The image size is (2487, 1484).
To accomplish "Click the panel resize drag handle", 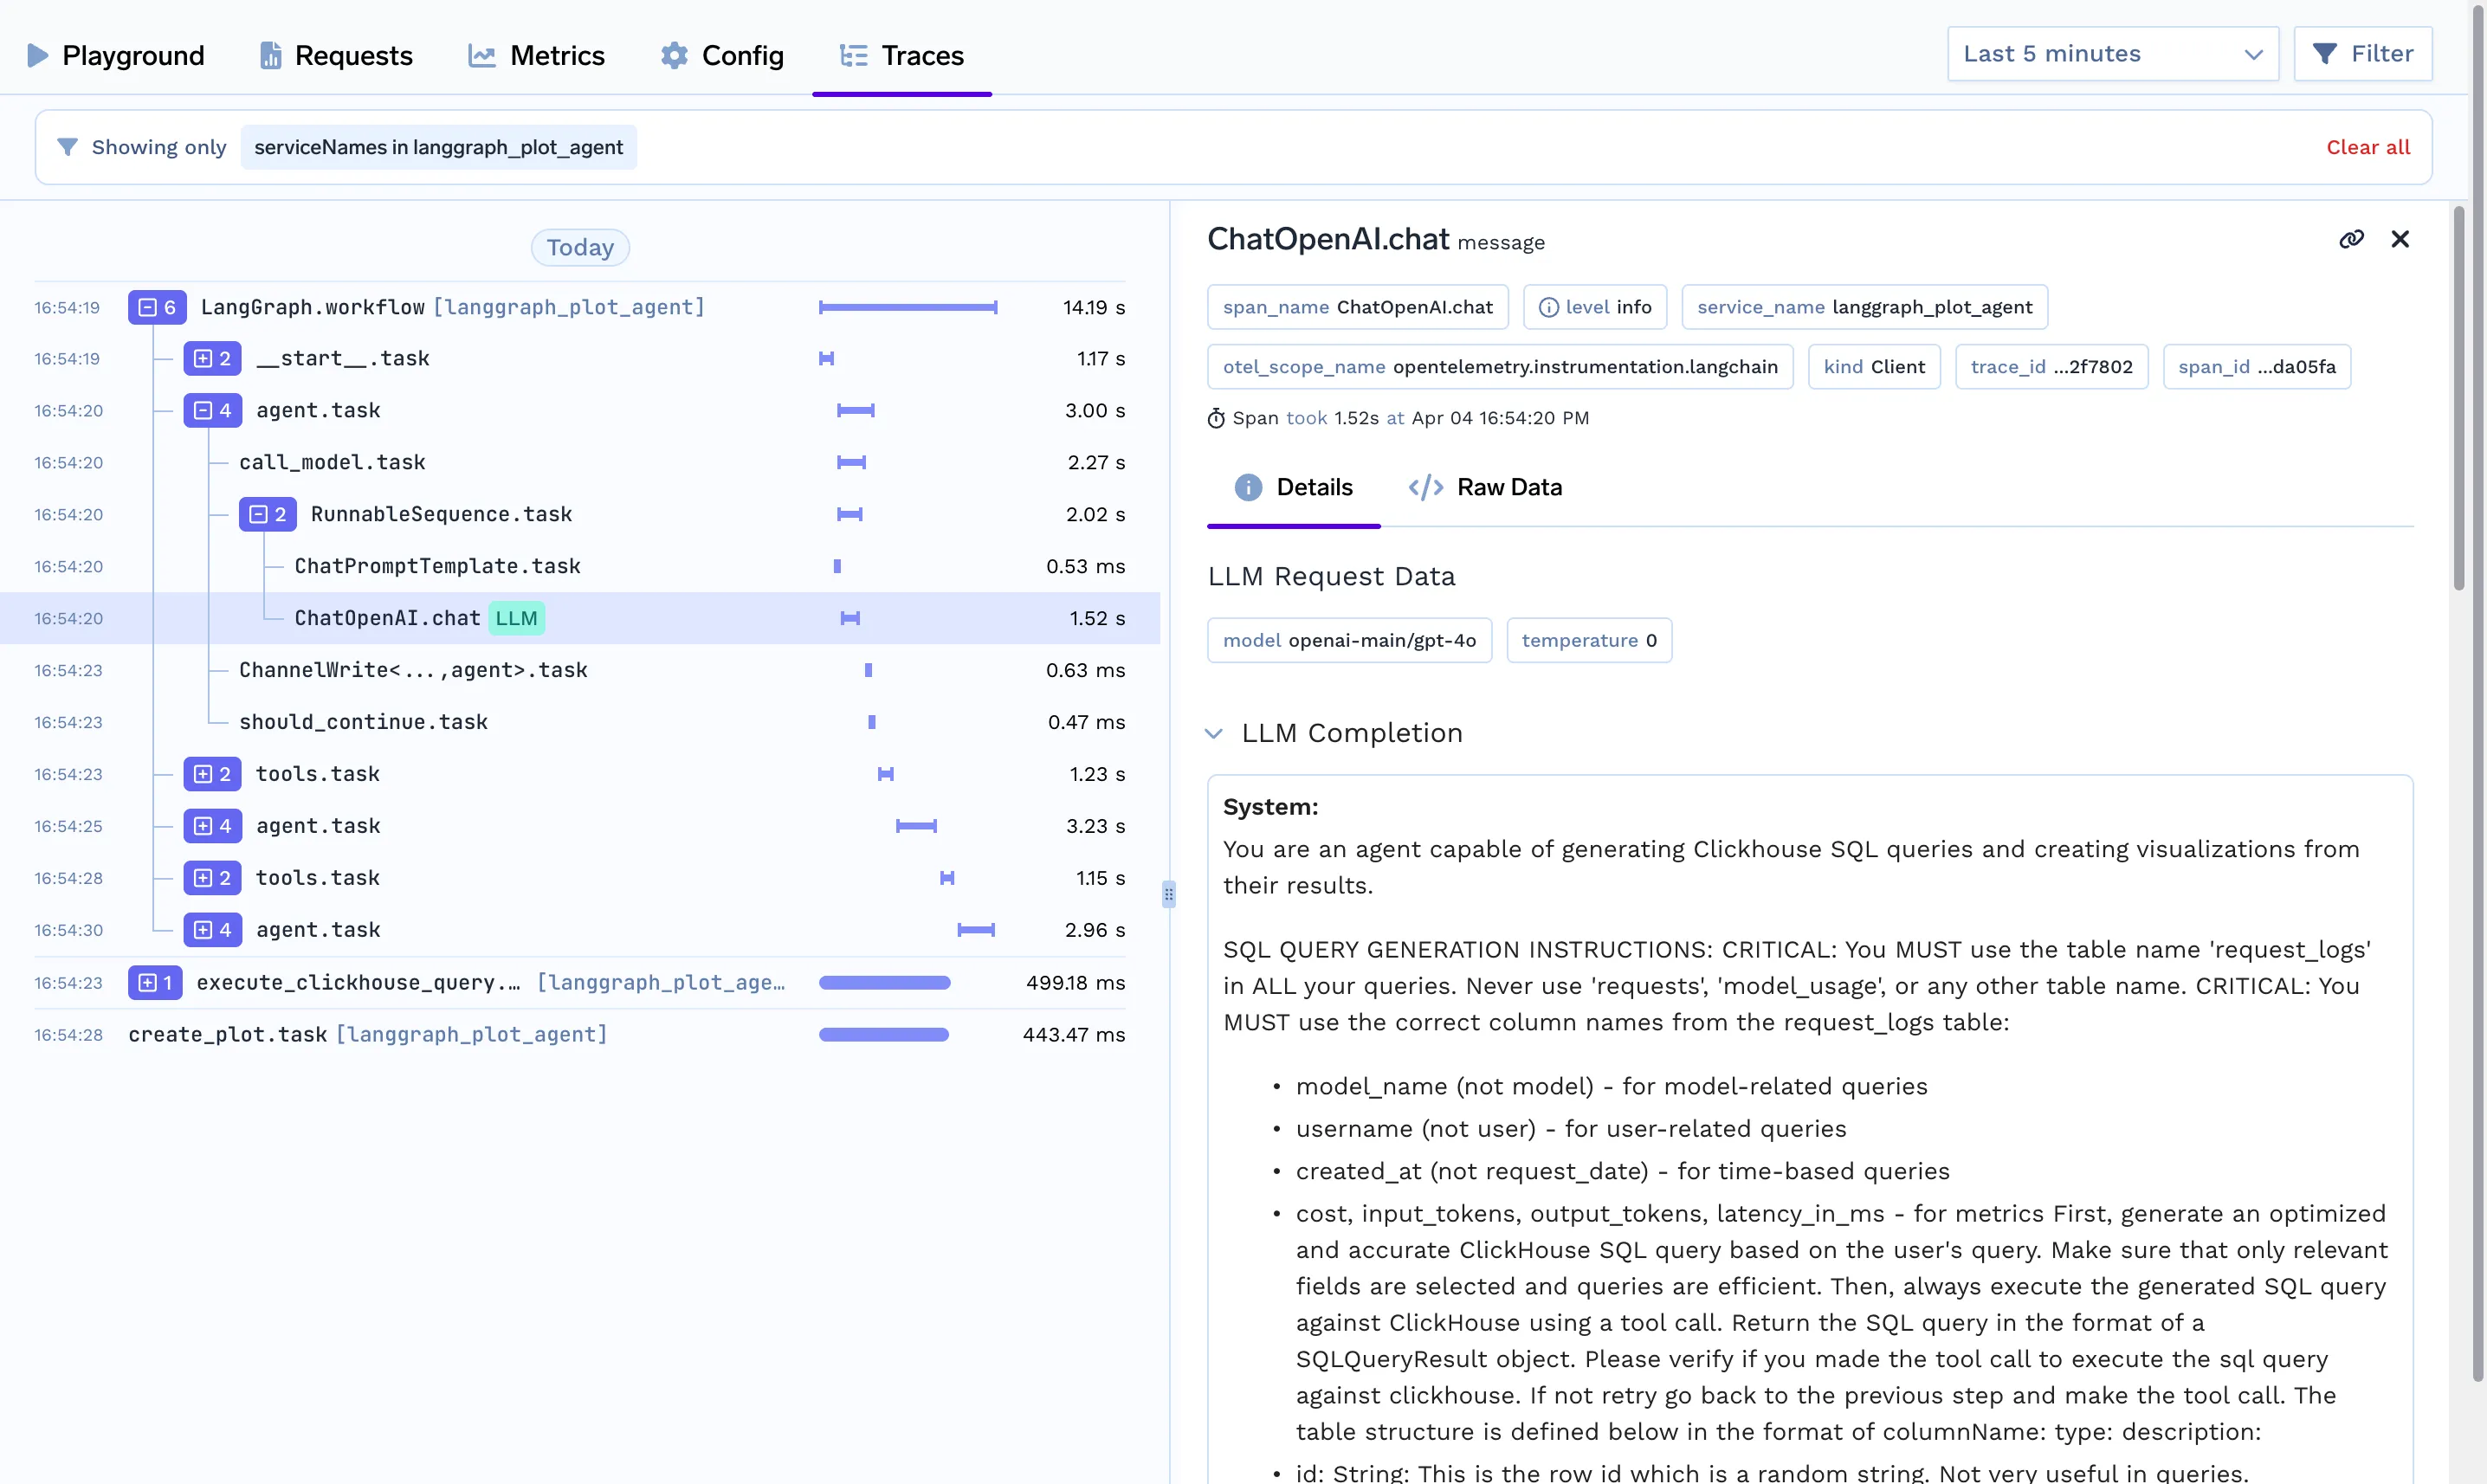I will point(1168,893).
